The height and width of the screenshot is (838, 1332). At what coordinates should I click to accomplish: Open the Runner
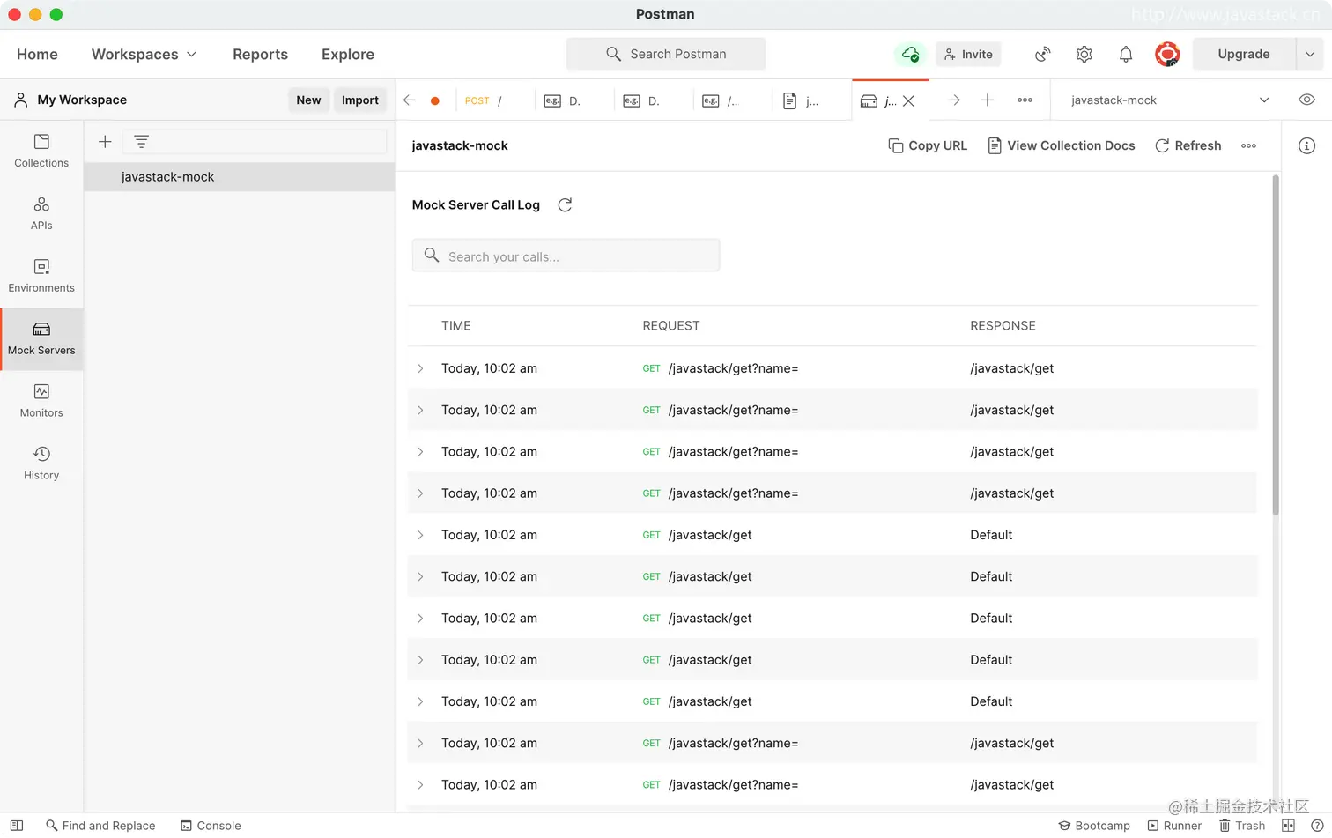[1174, 826]
